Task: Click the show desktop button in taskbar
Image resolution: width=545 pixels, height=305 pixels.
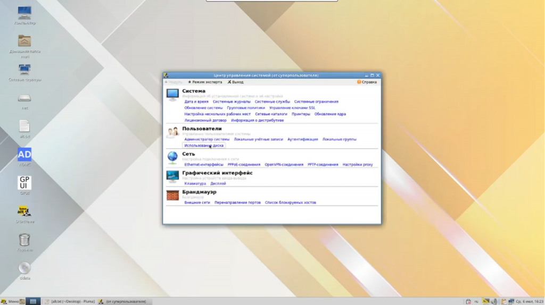Action: coord(33,301)
